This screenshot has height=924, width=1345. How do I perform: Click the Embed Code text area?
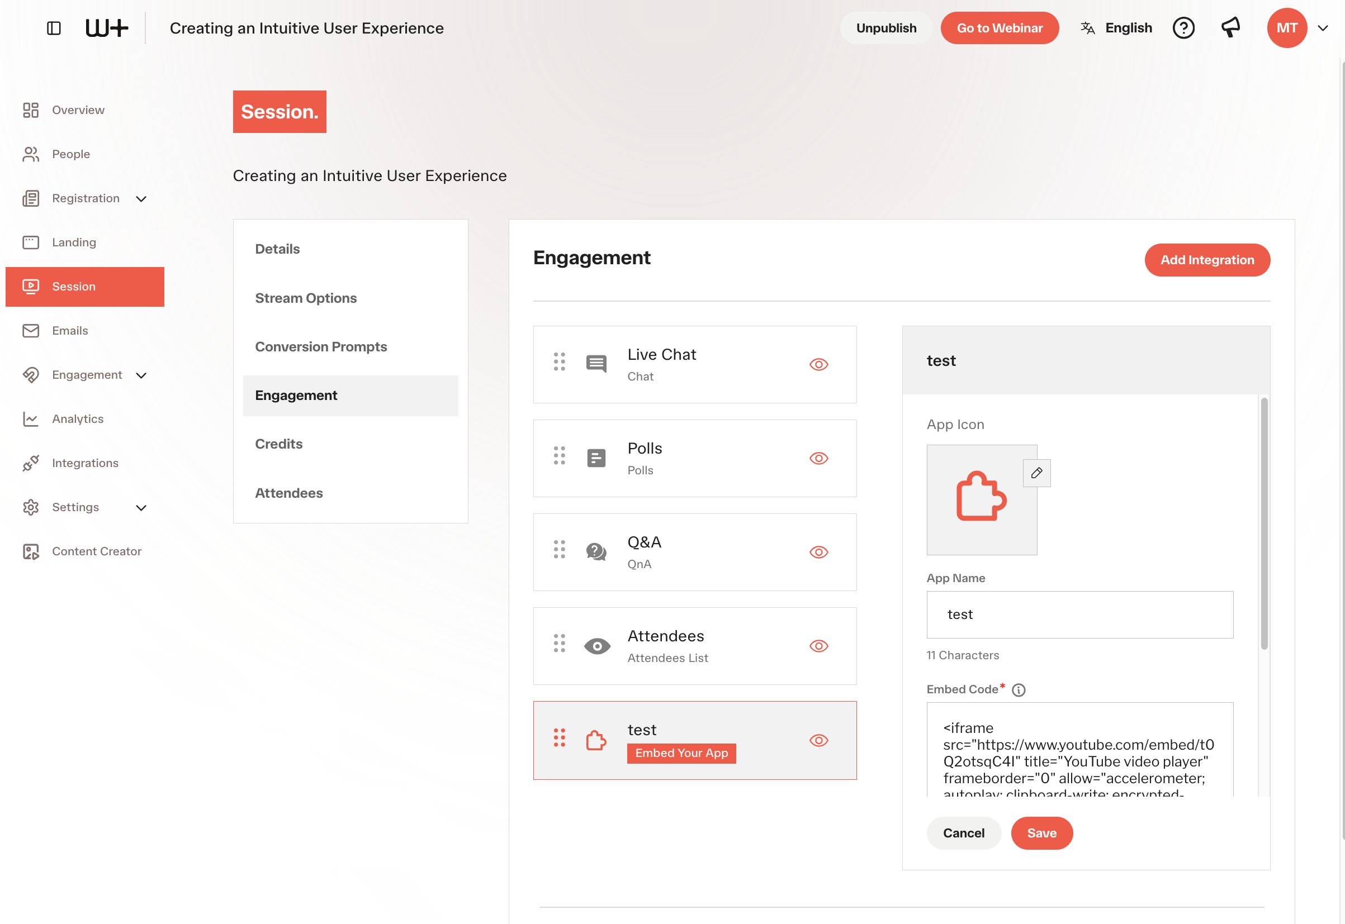[1079, 749]
